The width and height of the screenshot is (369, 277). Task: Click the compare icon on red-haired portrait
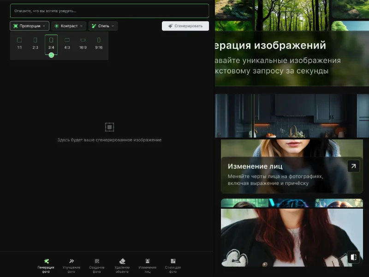click(x=353, y=257)
